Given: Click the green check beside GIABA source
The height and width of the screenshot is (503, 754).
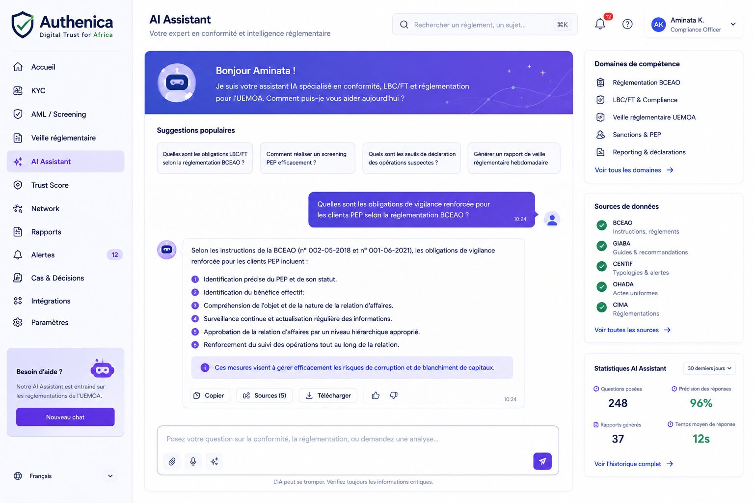Looking at the screenshot, I should 601,246.
